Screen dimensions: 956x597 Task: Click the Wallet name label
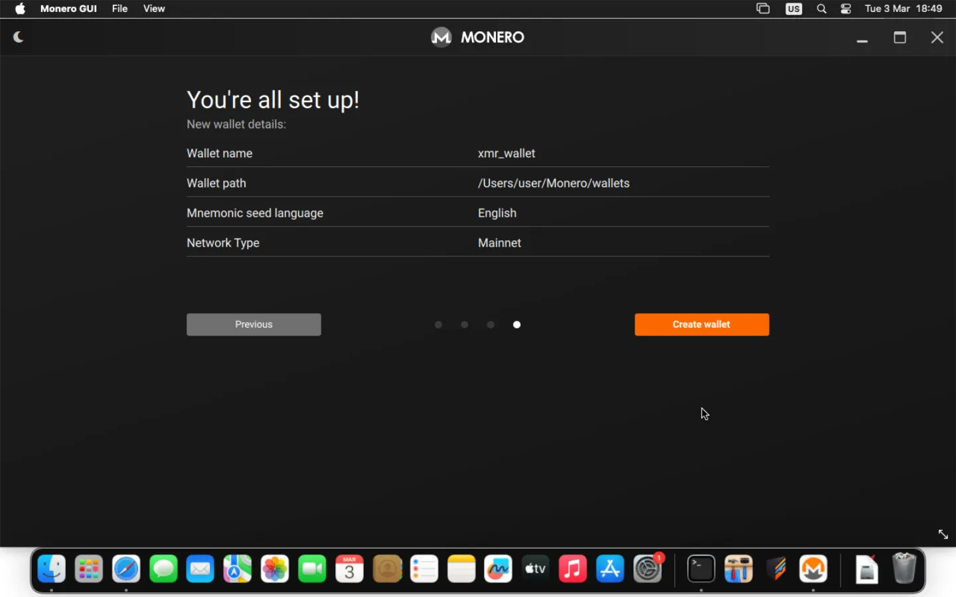point(220,153)
